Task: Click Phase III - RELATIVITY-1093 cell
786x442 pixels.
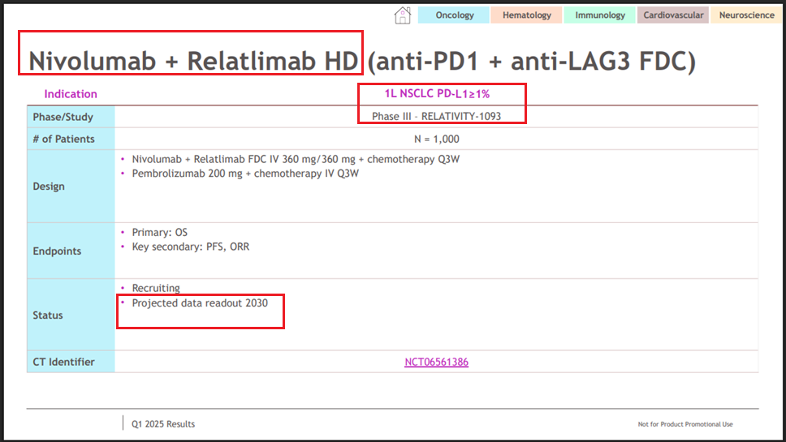Action: pos(436,116)
